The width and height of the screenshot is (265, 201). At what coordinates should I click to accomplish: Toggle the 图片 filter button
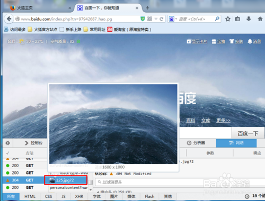point(114,196)
